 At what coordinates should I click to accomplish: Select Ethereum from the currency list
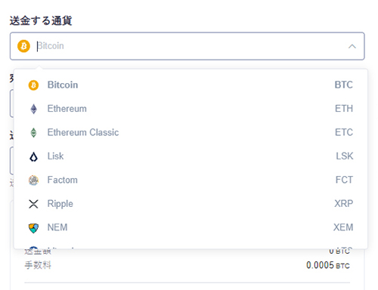coord(191,109)
